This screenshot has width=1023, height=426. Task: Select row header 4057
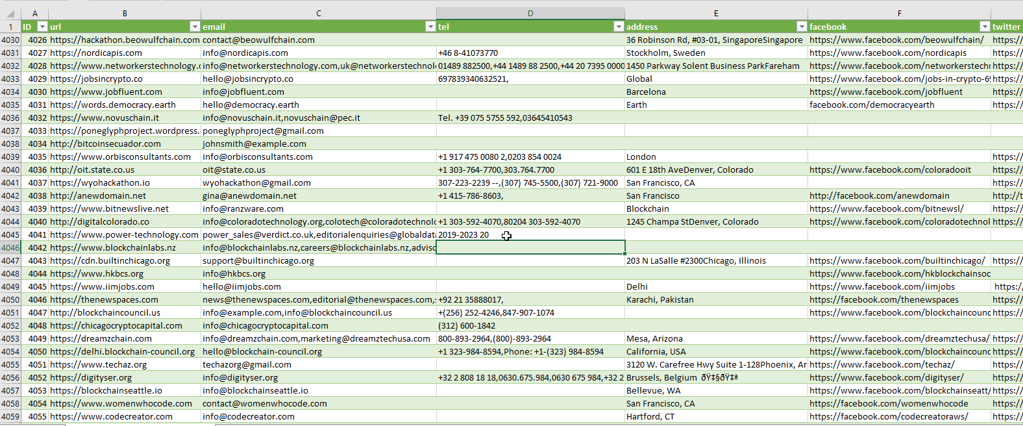click(10, 390)
